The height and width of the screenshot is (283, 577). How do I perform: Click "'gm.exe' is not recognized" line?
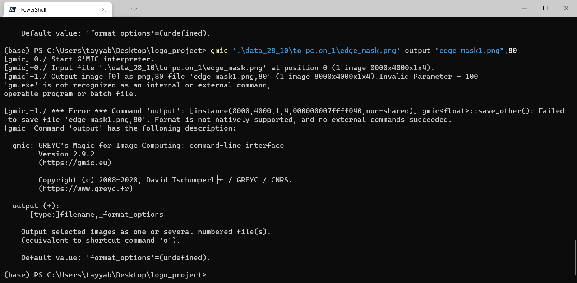[137, 85]
